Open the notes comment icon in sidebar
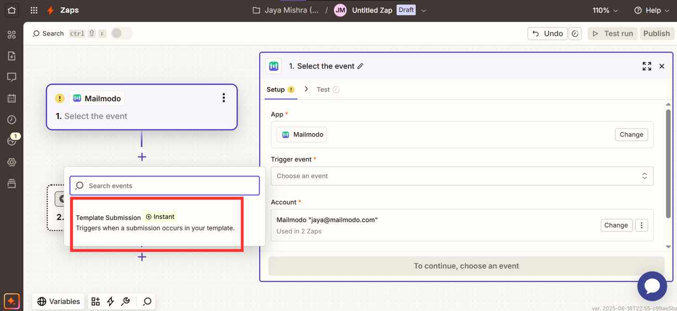 point(11,77)
